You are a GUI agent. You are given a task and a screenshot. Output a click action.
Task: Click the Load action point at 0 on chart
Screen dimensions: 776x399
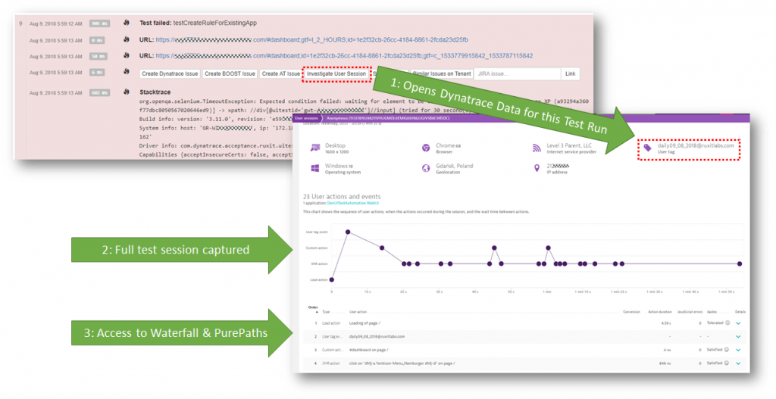(332, 280)
